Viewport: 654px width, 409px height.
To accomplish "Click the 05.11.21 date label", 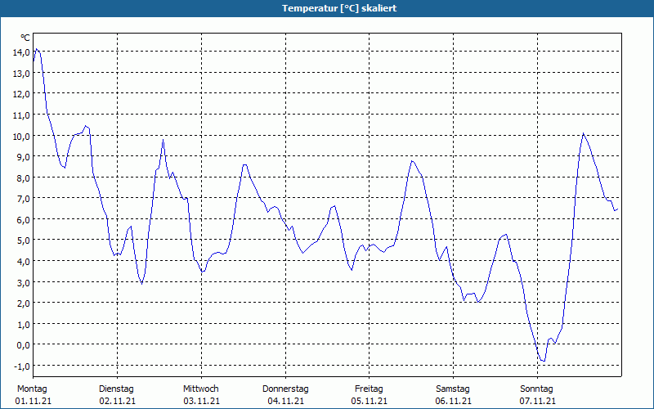I will 370,401.
